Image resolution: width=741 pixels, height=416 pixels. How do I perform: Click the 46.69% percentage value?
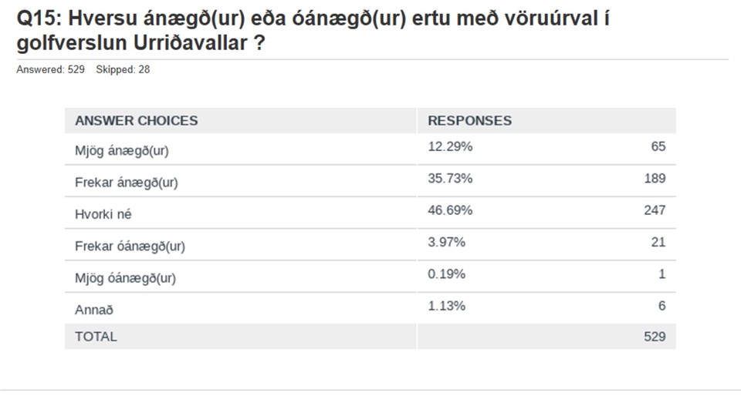(x=450, y=210)
